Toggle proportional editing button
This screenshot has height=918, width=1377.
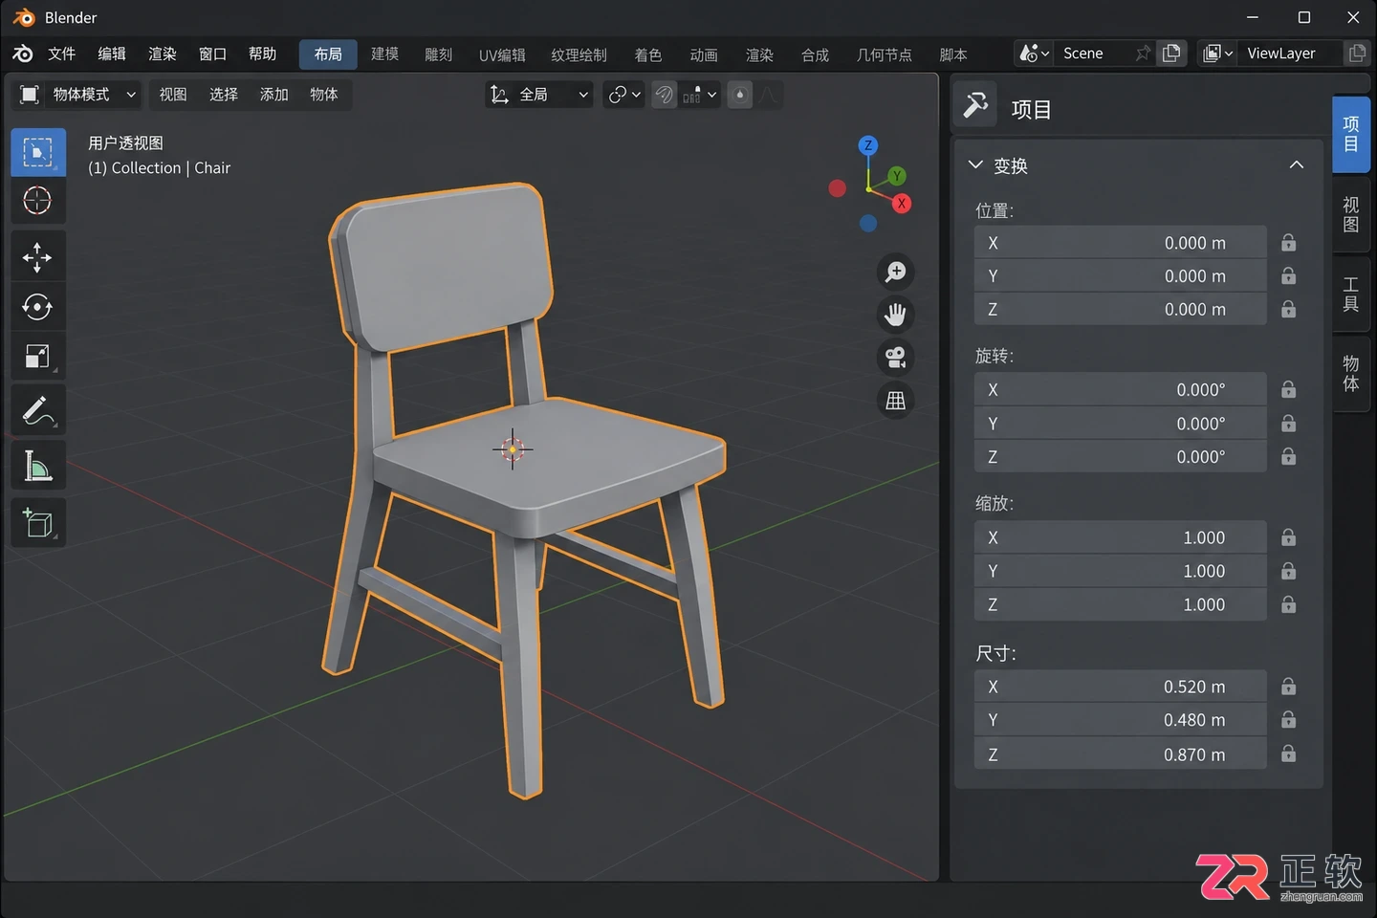740,95
